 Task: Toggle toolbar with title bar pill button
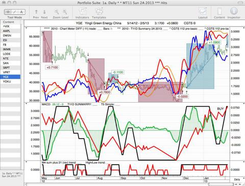click(x=240, y=3)
